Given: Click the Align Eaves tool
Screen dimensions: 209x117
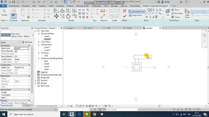Looking at the screenshot, I should pos(187,13).
